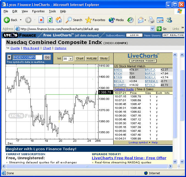Click the Study button

coord(104,59)
